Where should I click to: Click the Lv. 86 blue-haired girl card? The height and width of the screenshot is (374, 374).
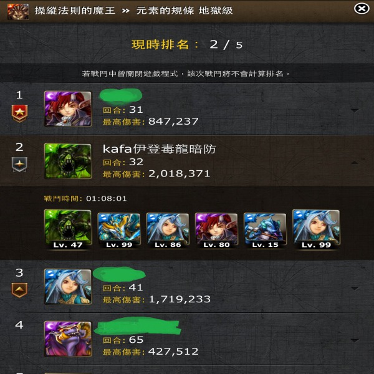(x=168, y=231)
